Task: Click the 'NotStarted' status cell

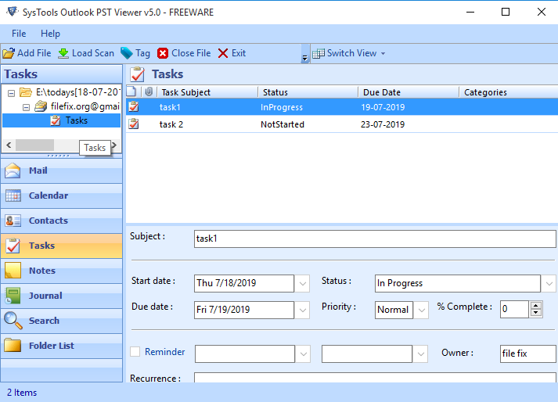Action: pyautogui.click(x=283, y=124)
